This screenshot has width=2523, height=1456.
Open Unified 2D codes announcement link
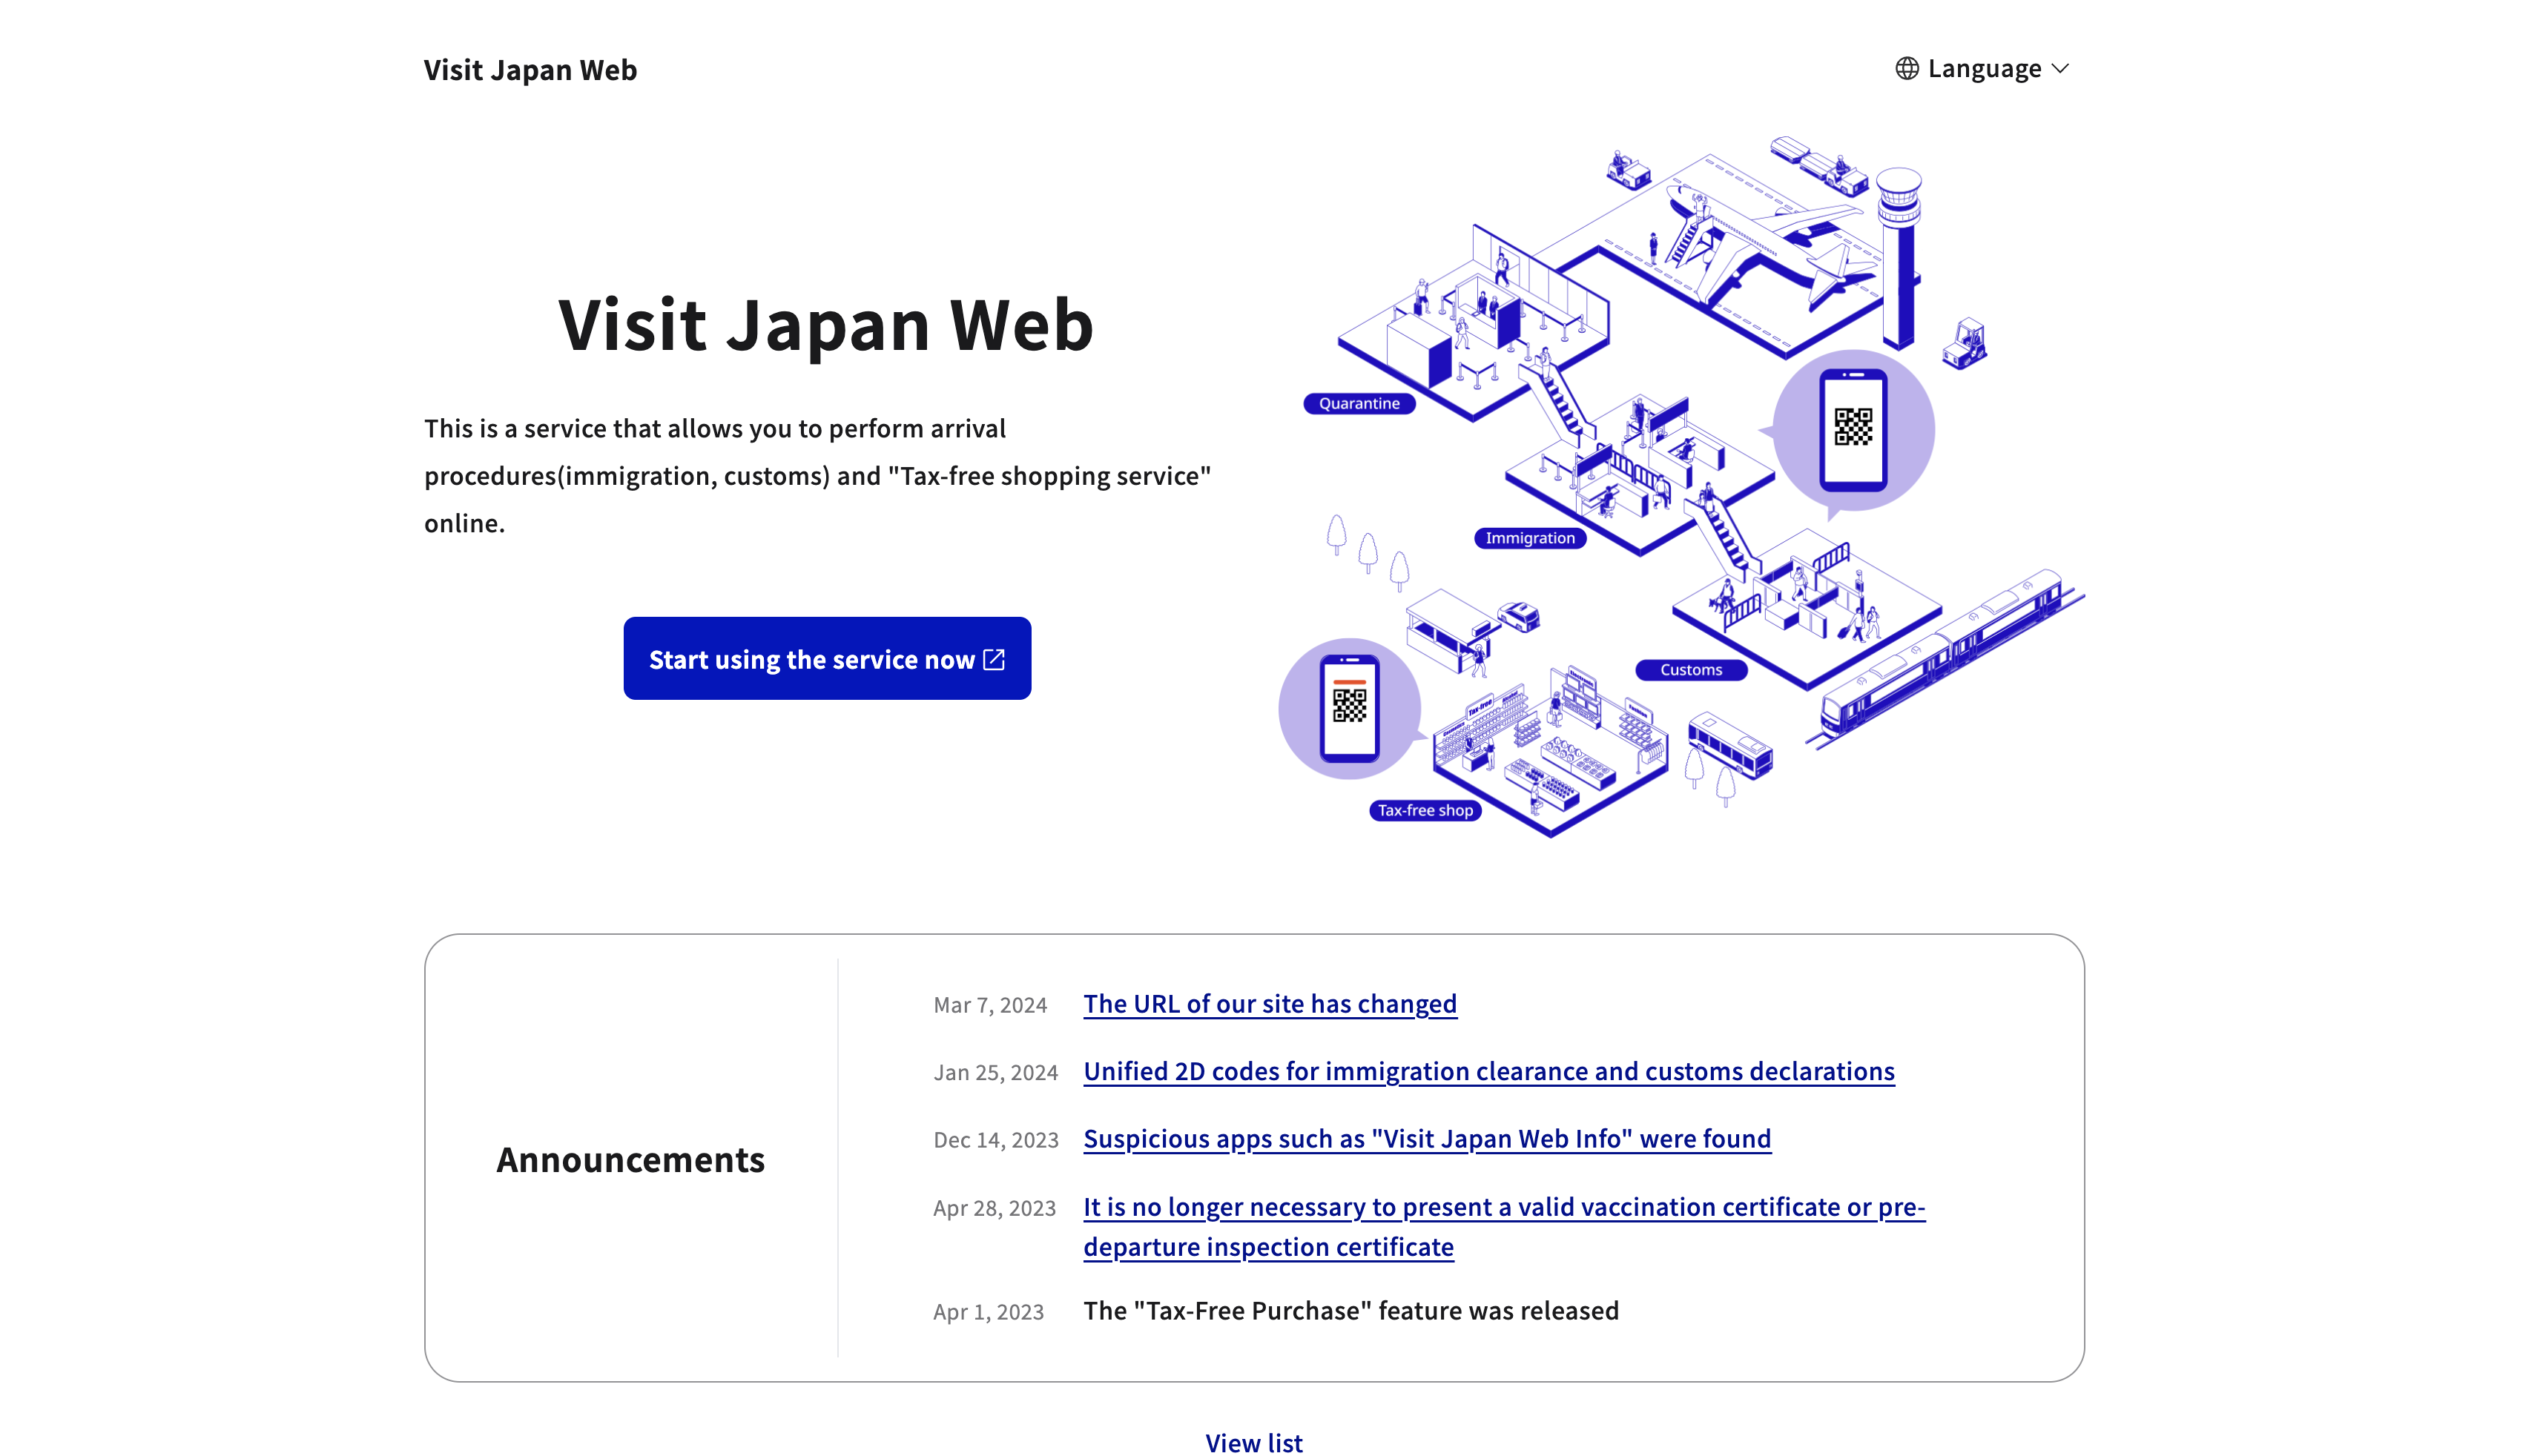click(1488, 1071)
